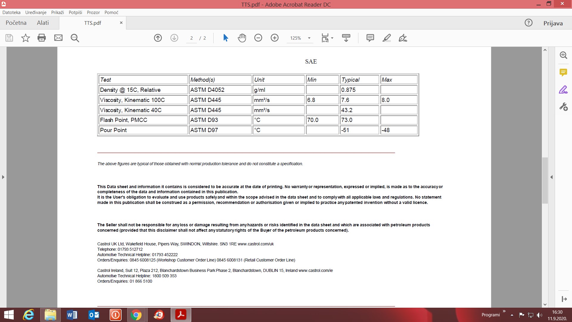
Task: Toggle the Selection arrow tool
Action: [226, 38]
